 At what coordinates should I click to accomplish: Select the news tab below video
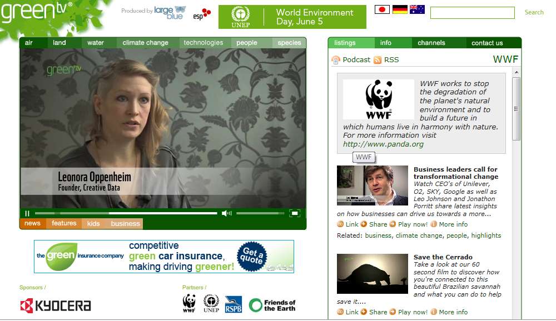(x=32, y=224)
